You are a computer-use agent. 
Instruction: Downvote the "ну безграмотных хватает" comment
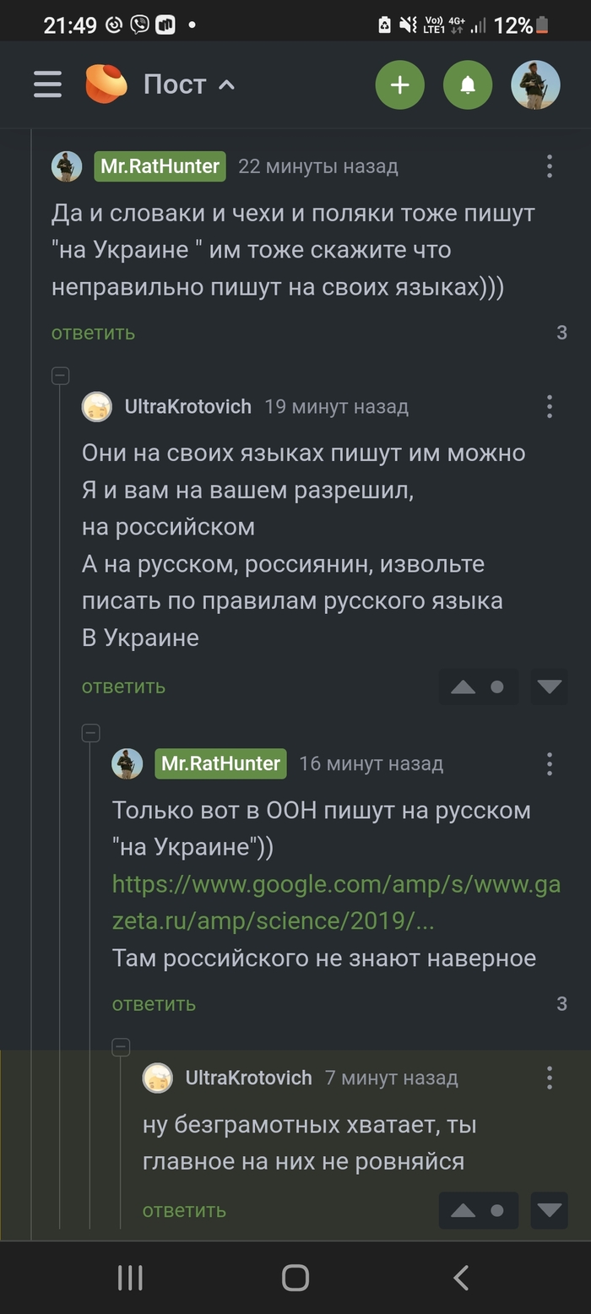550,1211
